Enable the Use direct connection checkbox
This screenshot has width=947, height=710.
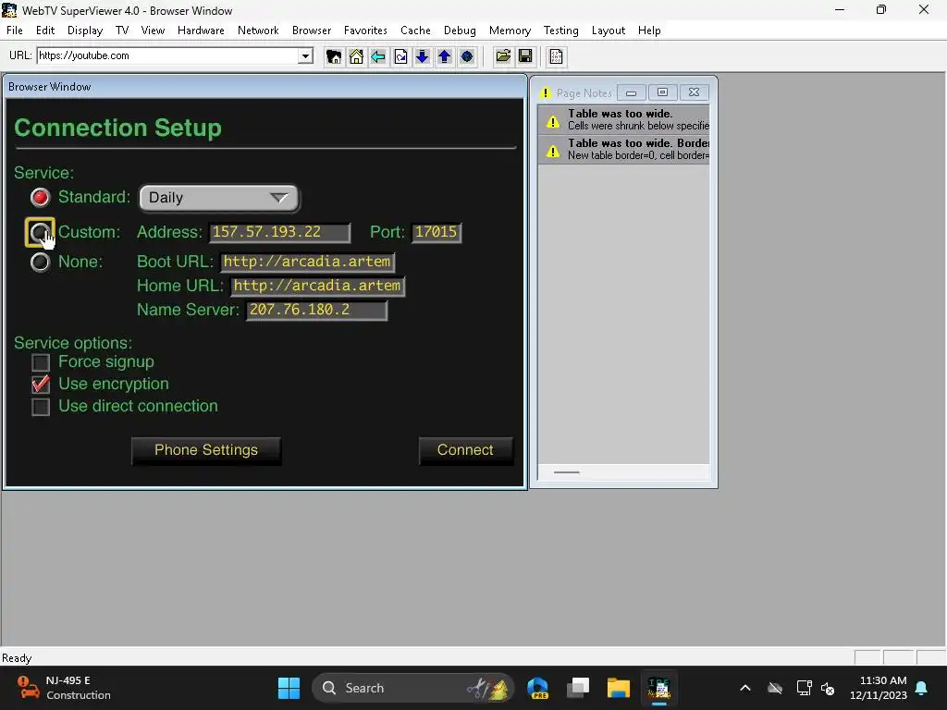[41, 407]
